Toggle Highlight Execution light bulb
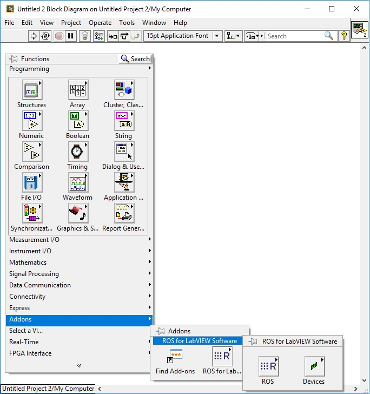370x394 pixels. pyautogui.click(x=85, y=36)
